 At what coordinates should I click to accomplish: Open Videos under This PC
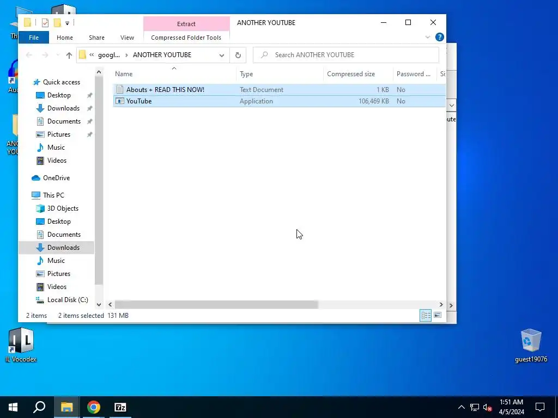[x=57, y=286]
